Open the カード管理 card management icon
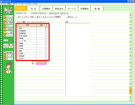 click(x=8, y=32)
